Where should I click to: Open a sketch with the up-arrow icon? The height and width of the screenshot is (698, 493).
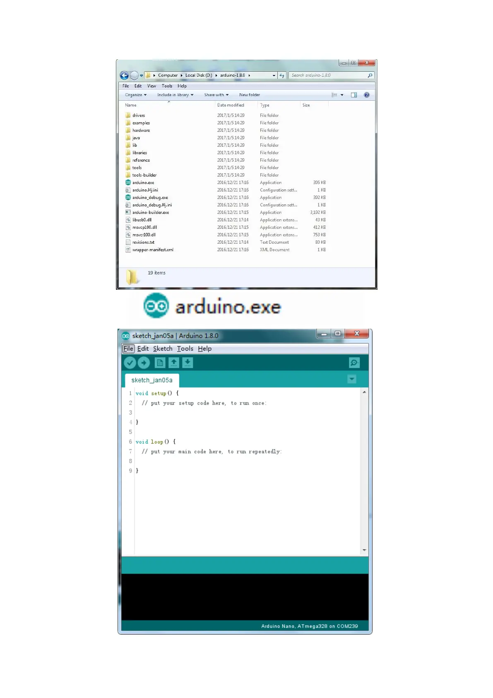pos(174,363)
